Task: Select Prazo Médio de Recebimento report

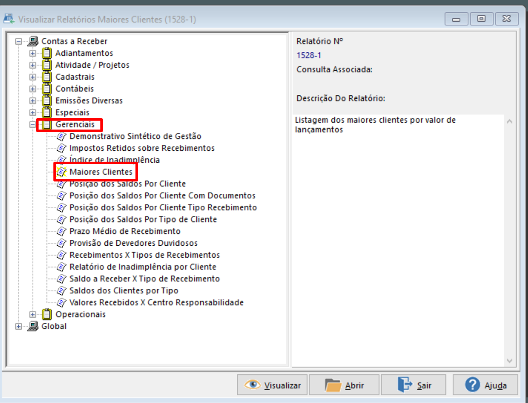Action: coord(125,231)
